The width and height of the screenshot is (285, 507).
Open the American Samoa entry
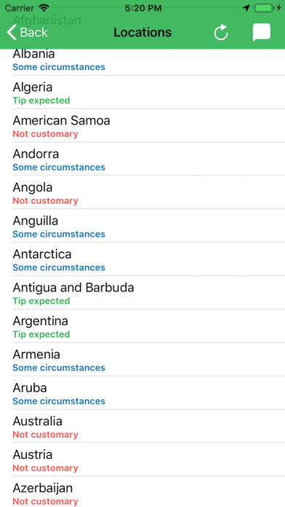(148, 126)
